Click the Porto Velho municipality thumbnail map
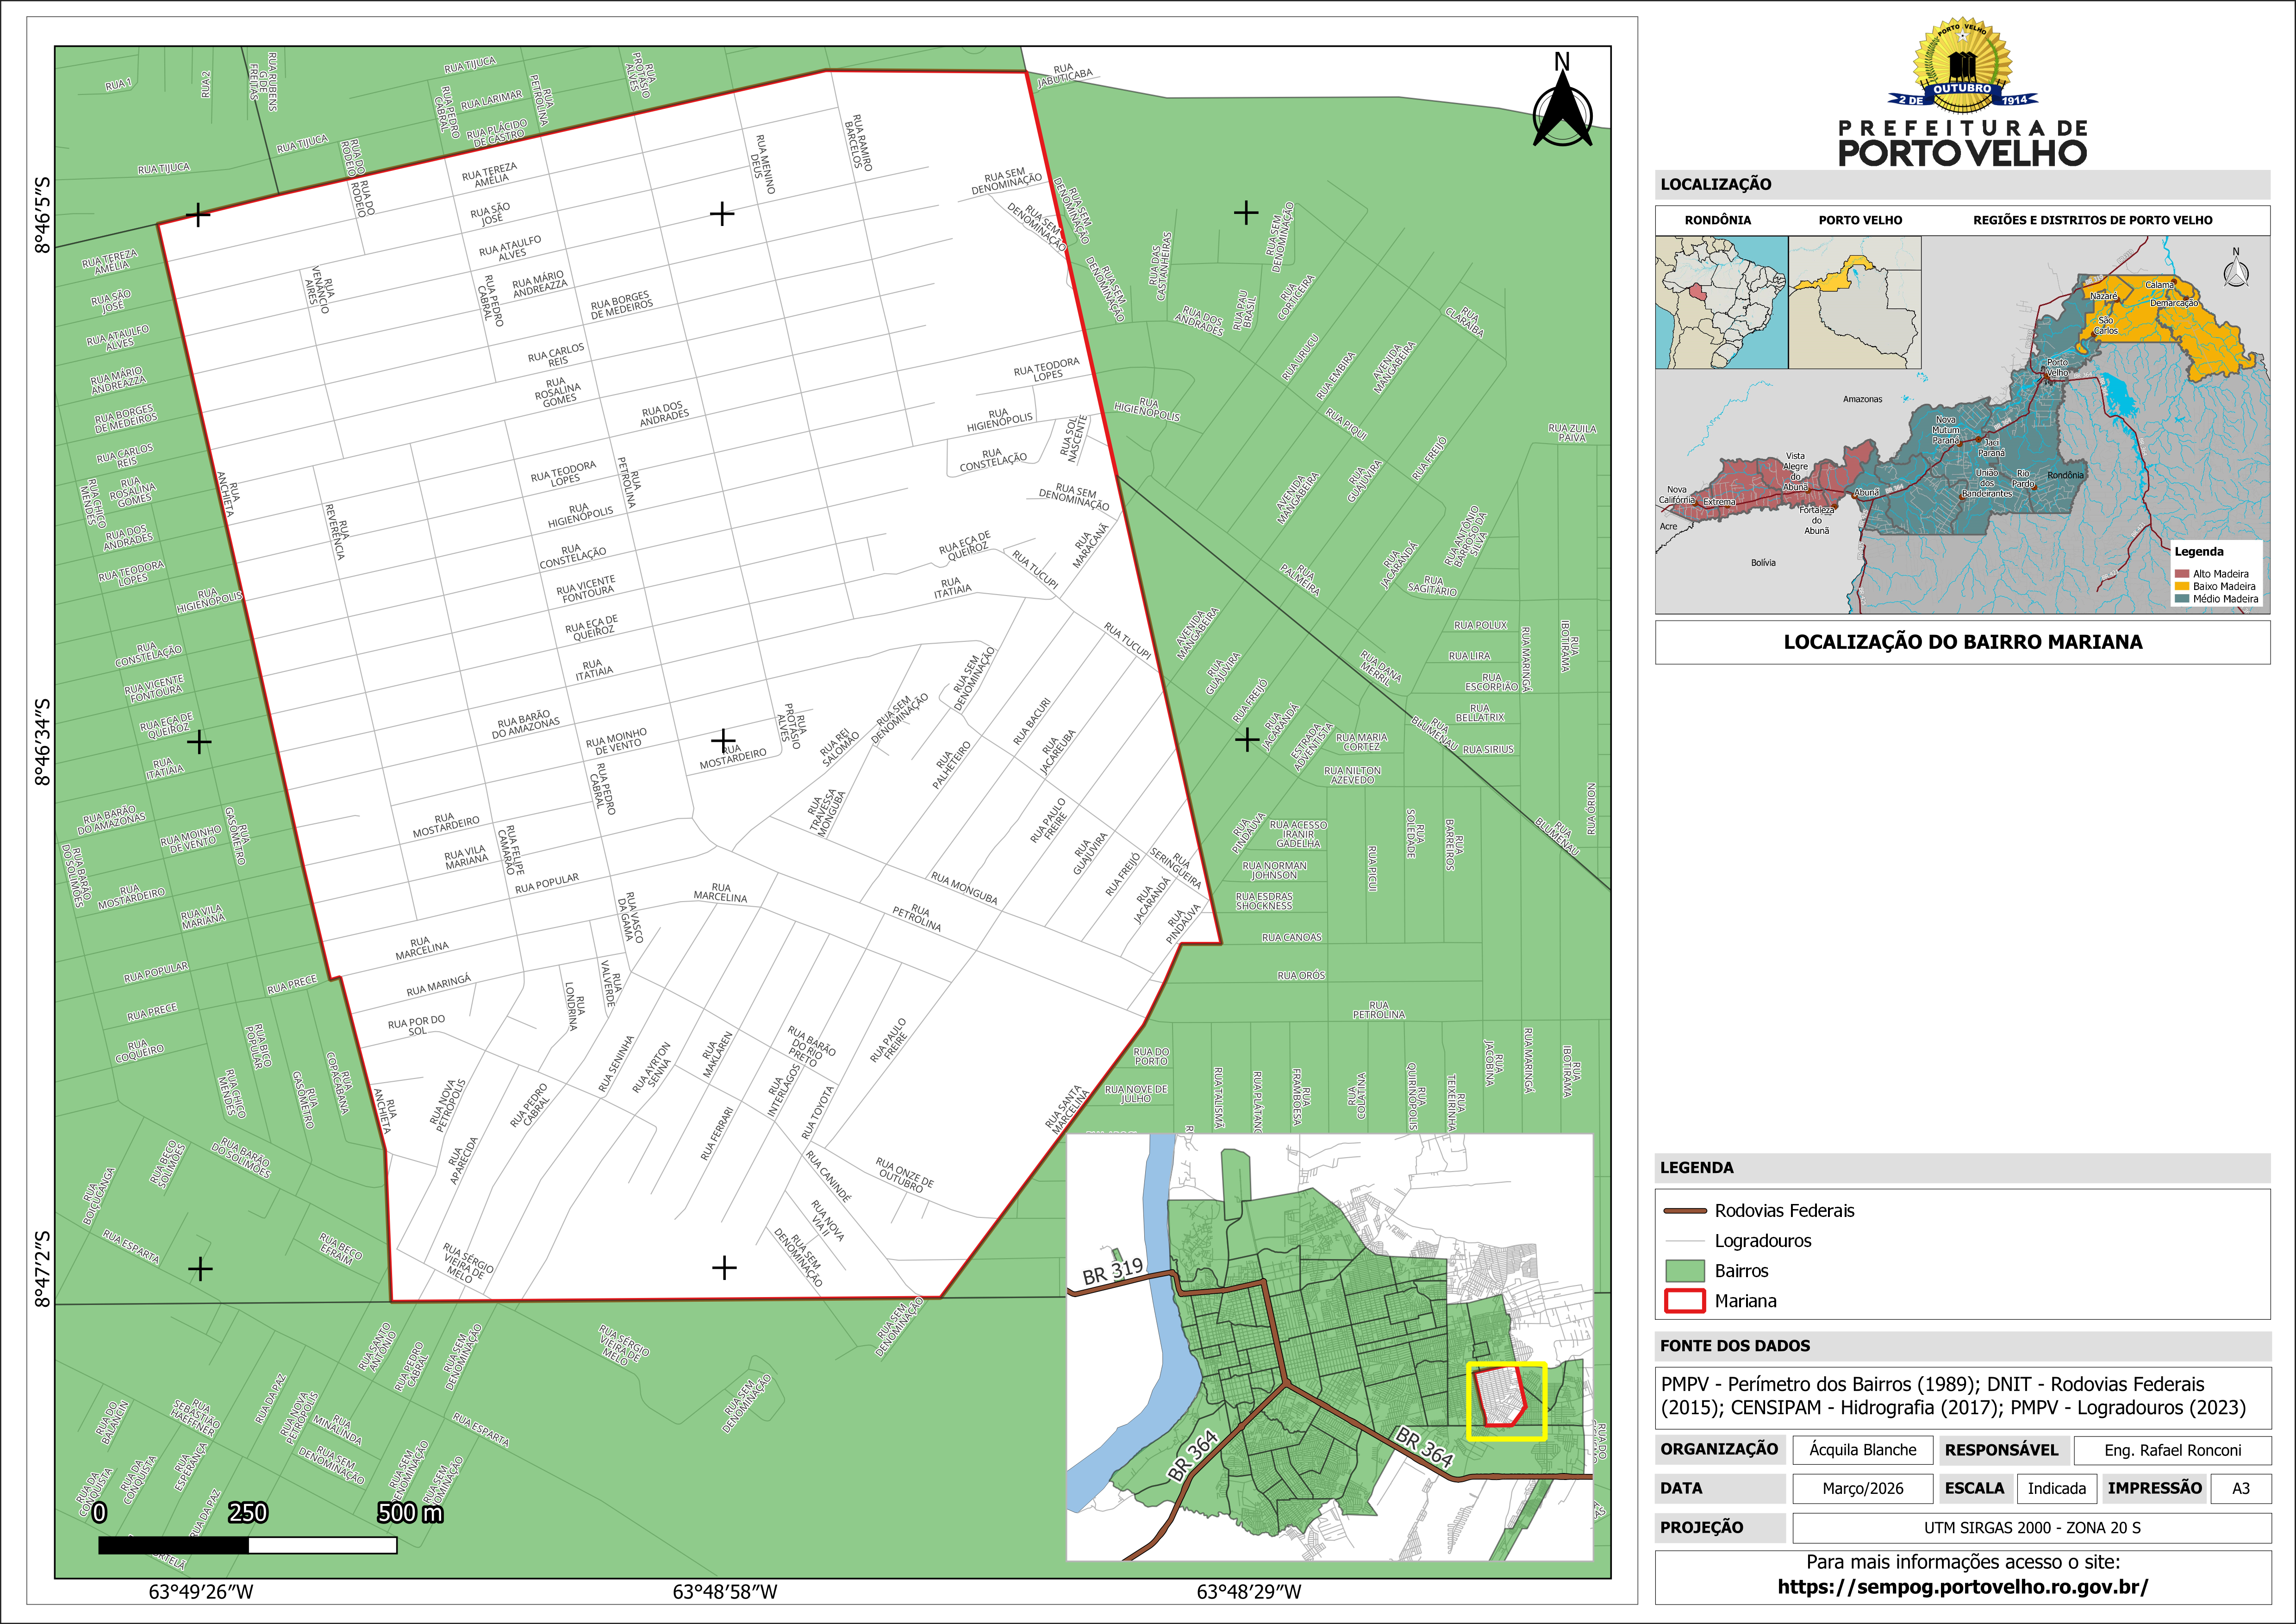The image size is (2296, 1624). [1854, 302]
